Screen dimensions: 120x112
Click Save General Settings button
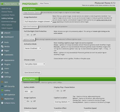[x=32, y=72]
